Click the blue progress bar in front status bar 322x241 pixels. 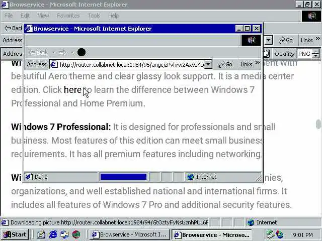[x=123, y=177]
